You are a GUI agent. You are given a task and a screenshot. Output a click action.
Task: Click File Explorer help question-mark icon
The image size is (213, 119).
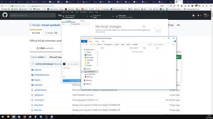coord(175,41)
